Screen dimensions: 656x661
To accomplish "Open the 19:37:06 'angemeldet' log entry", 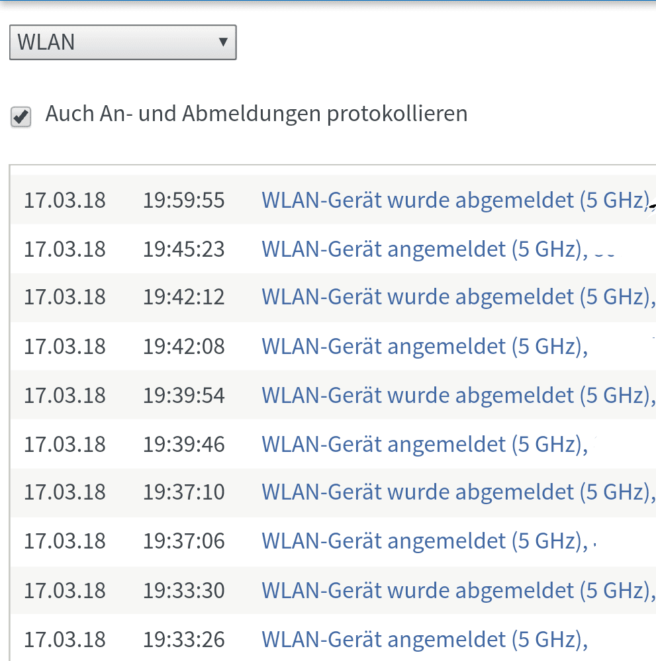I will click(x=424, y=541).
